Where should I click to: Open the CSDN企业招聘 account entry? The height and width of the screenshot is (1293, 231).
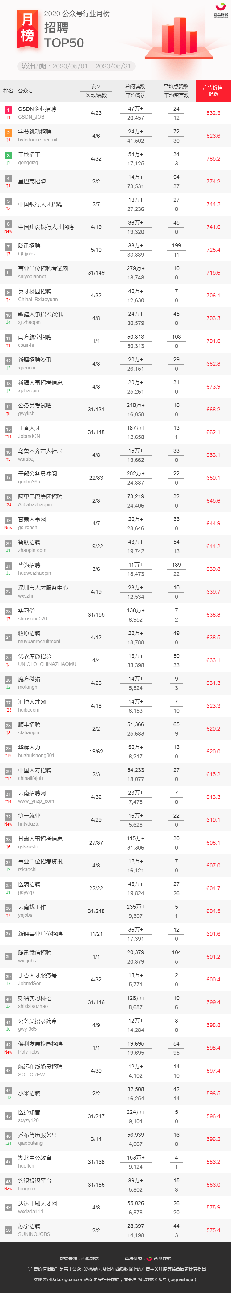click(x=37, y=109)
